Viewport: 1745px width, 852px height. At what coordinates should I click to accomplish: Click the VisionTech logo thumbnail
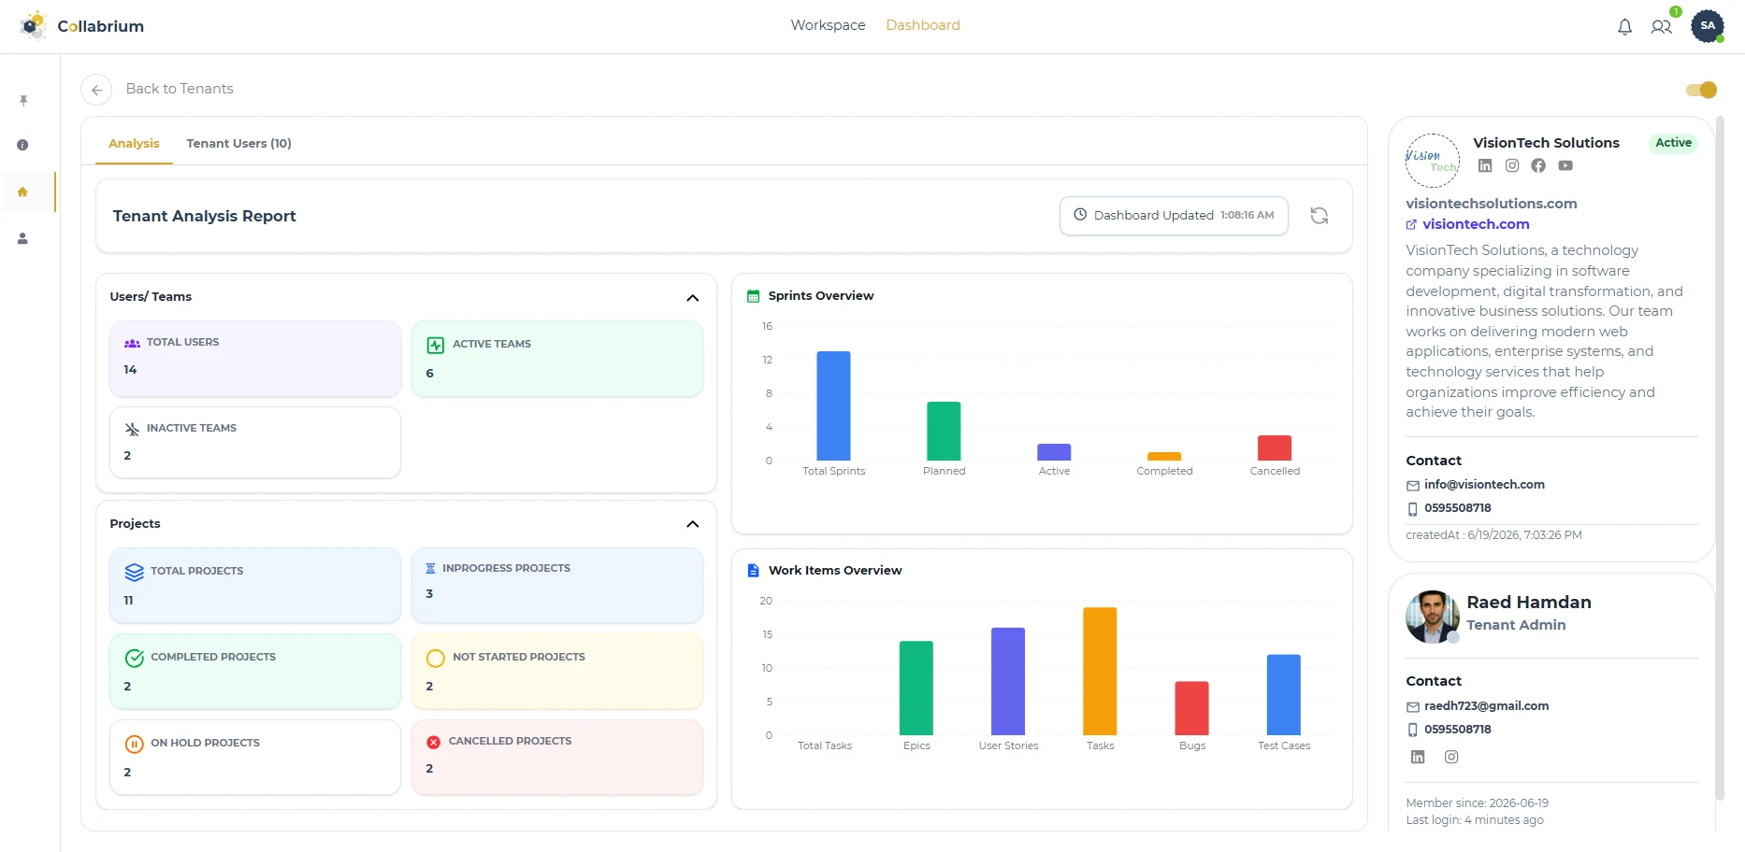point(1433,161)
